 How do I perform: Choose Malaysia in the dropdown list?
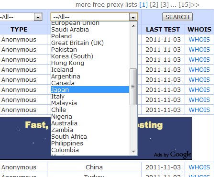[90, 103]
